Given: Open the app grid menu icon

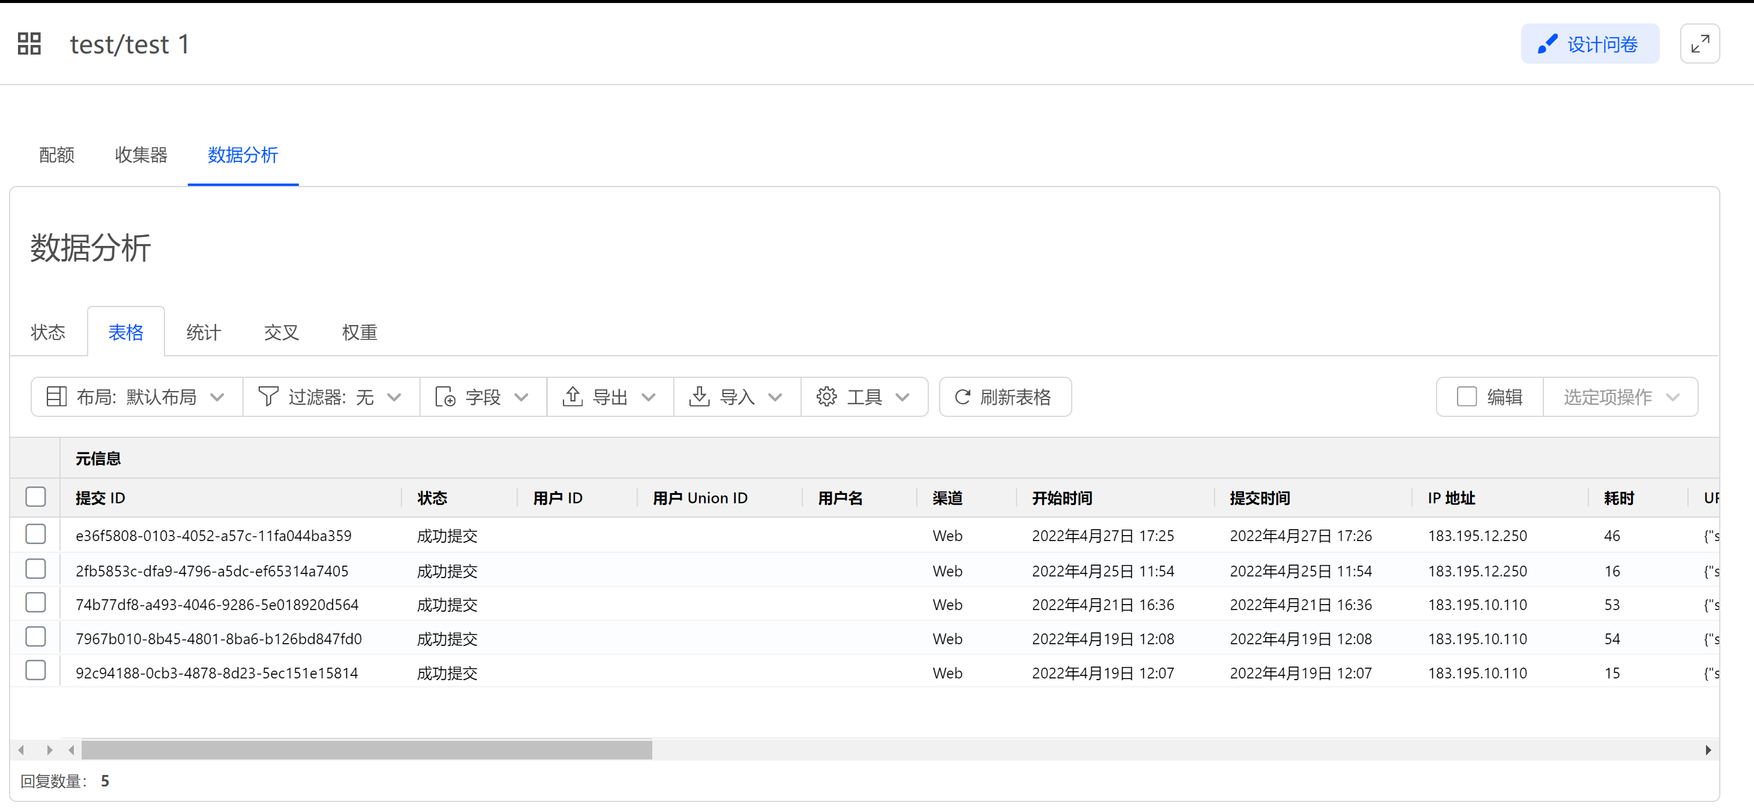Looking at the screenshot, I should [29, 44].
